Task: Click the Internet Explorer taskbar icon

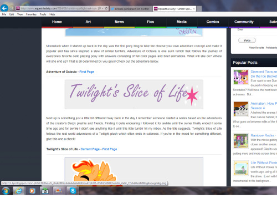Action: [18, 191]
